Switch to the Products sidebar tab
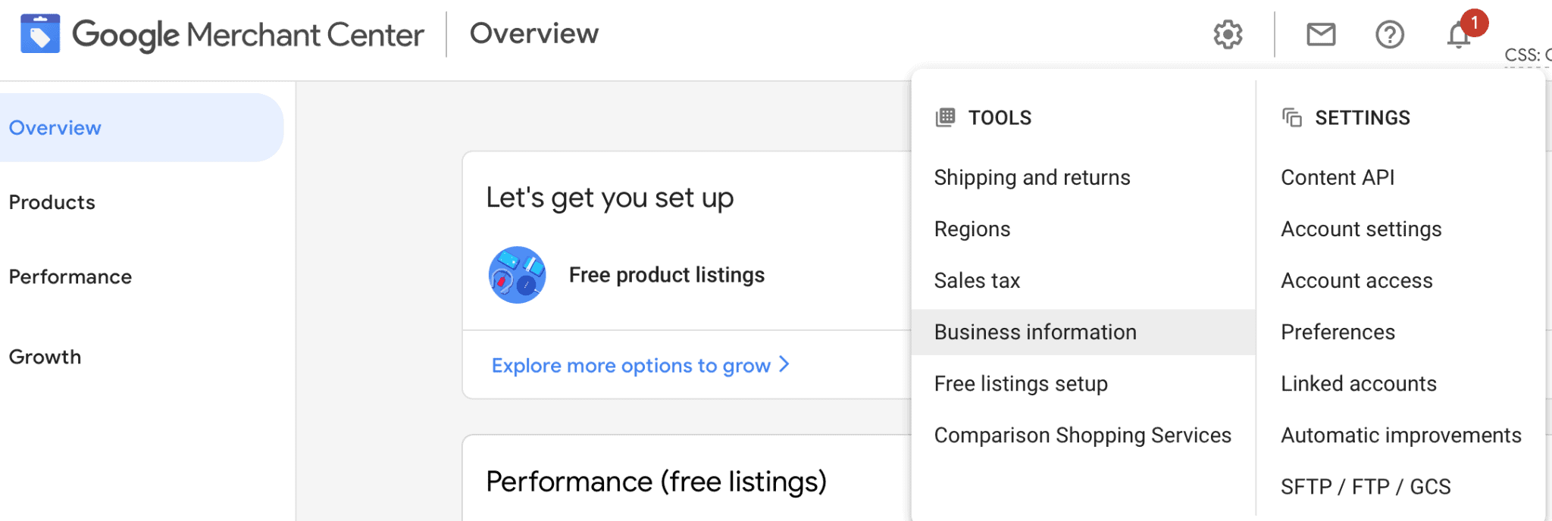1552x521 pixels. [x=52, y=202]
